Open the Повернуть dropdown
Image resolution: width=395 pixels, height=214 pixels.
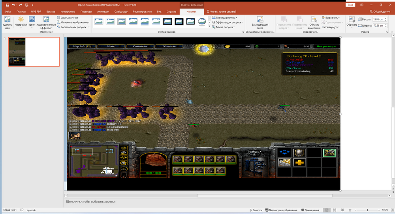(x=331, y=27)
